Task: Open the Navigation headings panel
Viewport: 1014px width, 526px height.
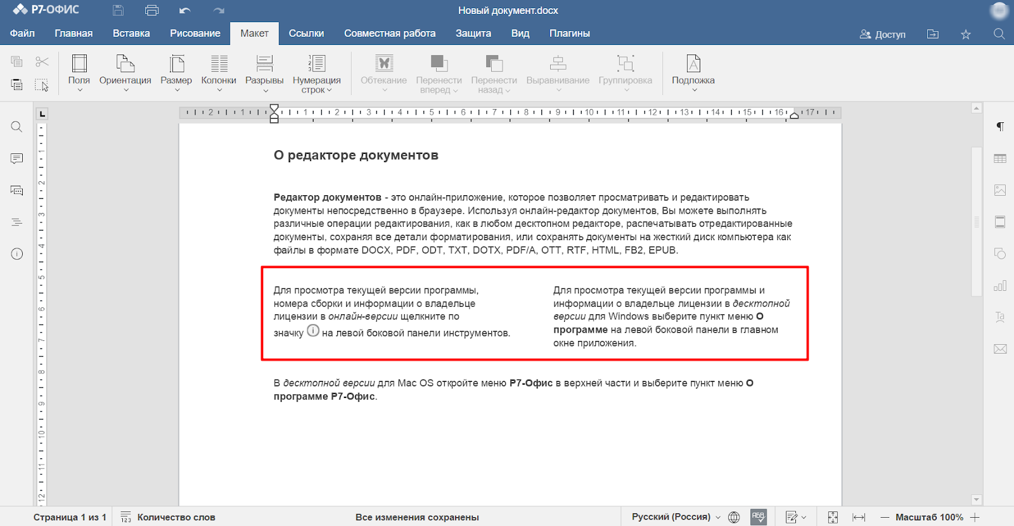Action: pyautogui.click(x=17, y=222)
